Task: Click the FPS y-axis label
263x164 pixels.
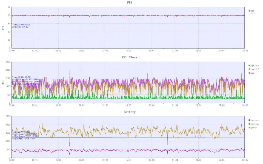Action: (x=3, y=28)
